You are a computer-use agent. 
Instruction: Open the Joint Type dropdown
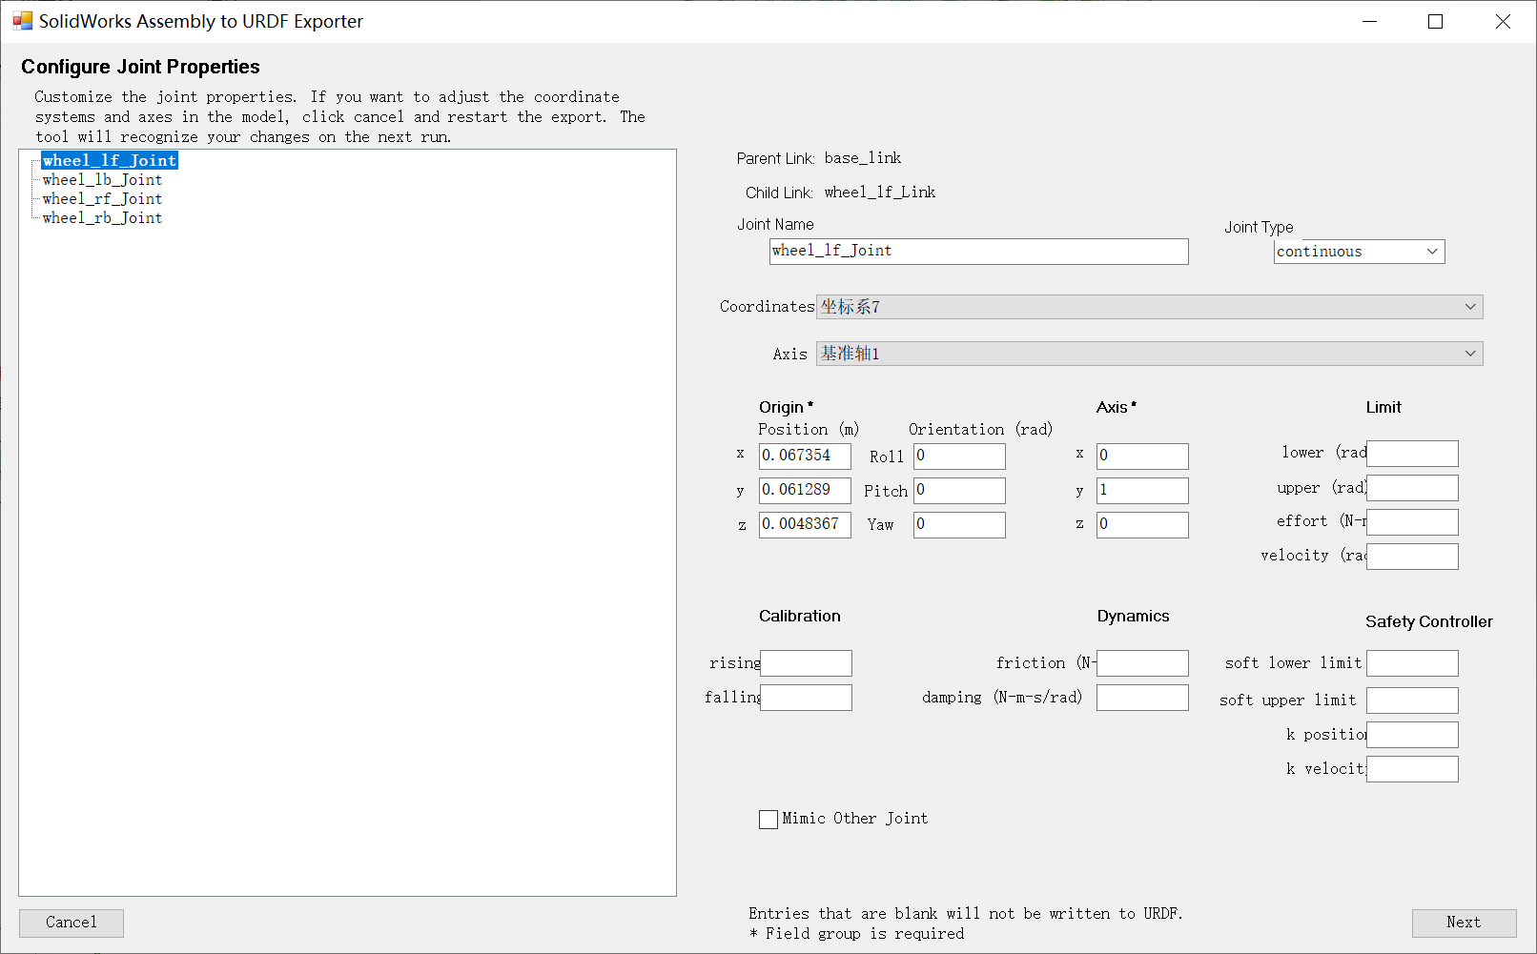coord(1359,252)
